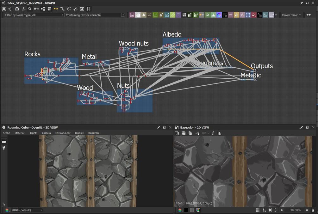
Task: Add a Levels node with histogram icon
Action: click(x=213, y=15)
